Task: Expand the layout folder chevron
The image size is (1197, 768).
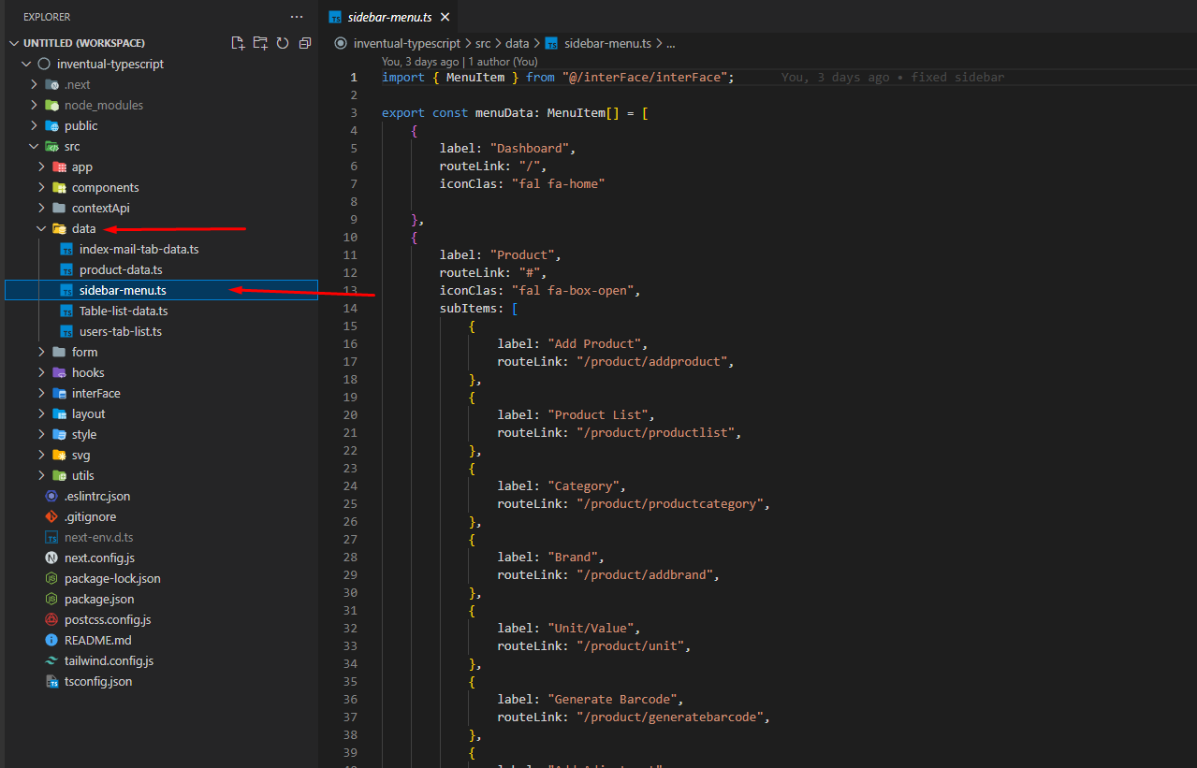Action: tap(41, 413)
